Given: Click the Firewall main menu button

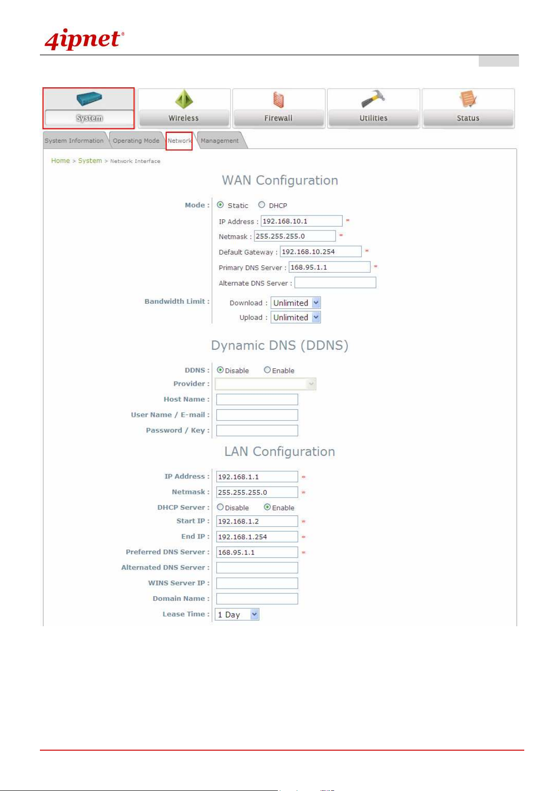Looking at the screenshot, I should click(279, 118).
